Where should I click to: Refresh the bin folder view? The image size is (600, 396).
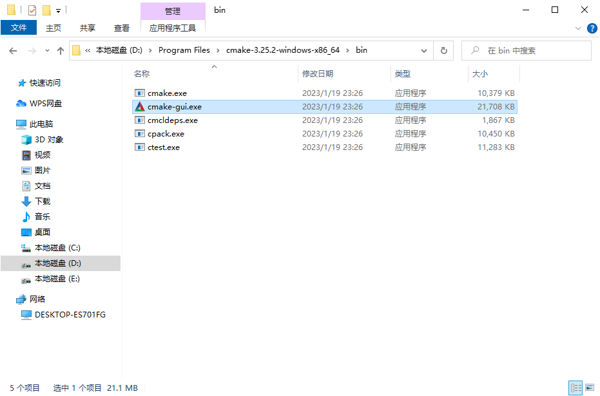pyautogui.click(x=443, y=50)
